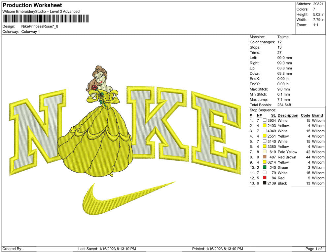This screenshot has width=327, height=252.
Task: Click the Production Worksheet title
Action: 32,5
